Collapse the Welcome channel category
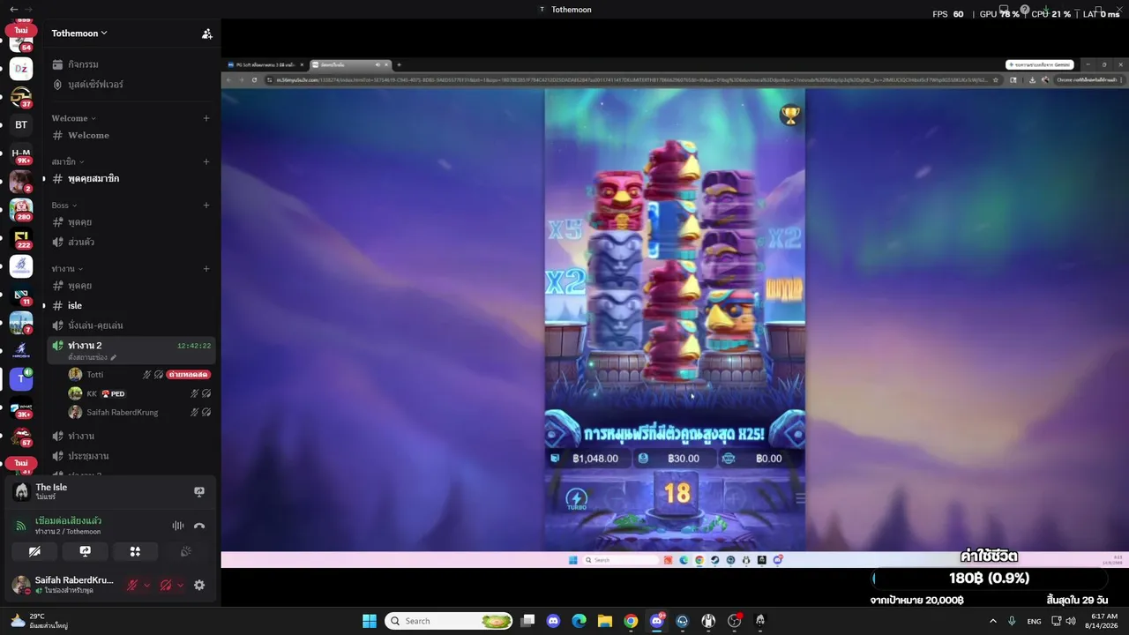Image resolution: width=1129 pixels, height=635 pixels. 73,118
